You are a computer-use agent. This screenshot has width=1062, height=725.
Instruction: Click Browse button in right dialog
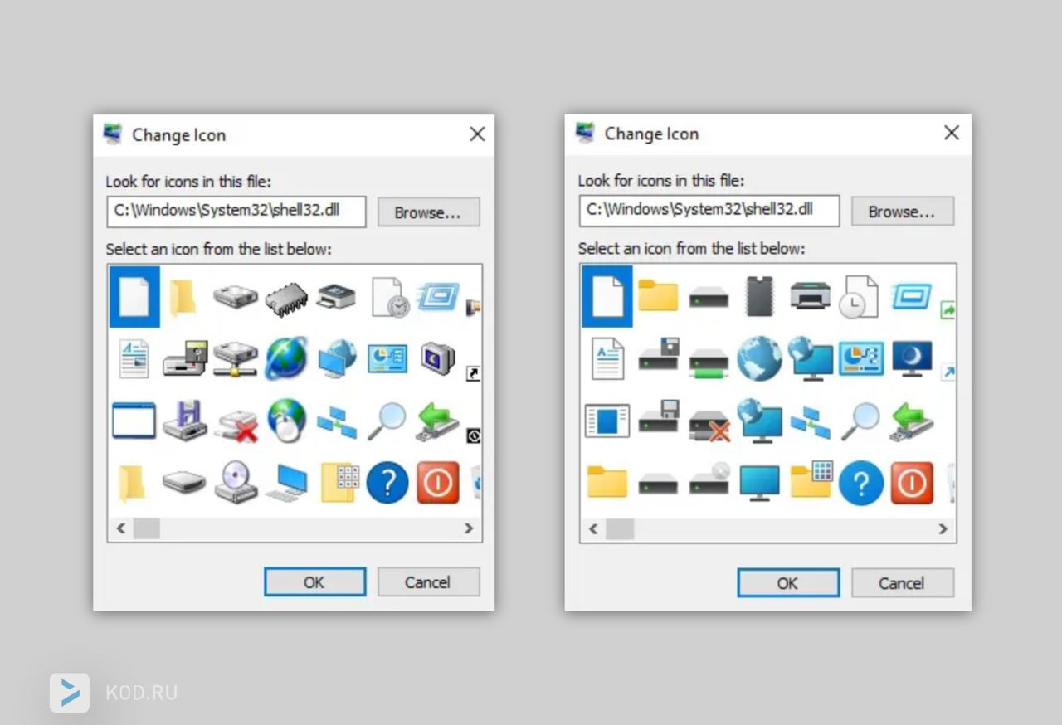tap(903, 212)
